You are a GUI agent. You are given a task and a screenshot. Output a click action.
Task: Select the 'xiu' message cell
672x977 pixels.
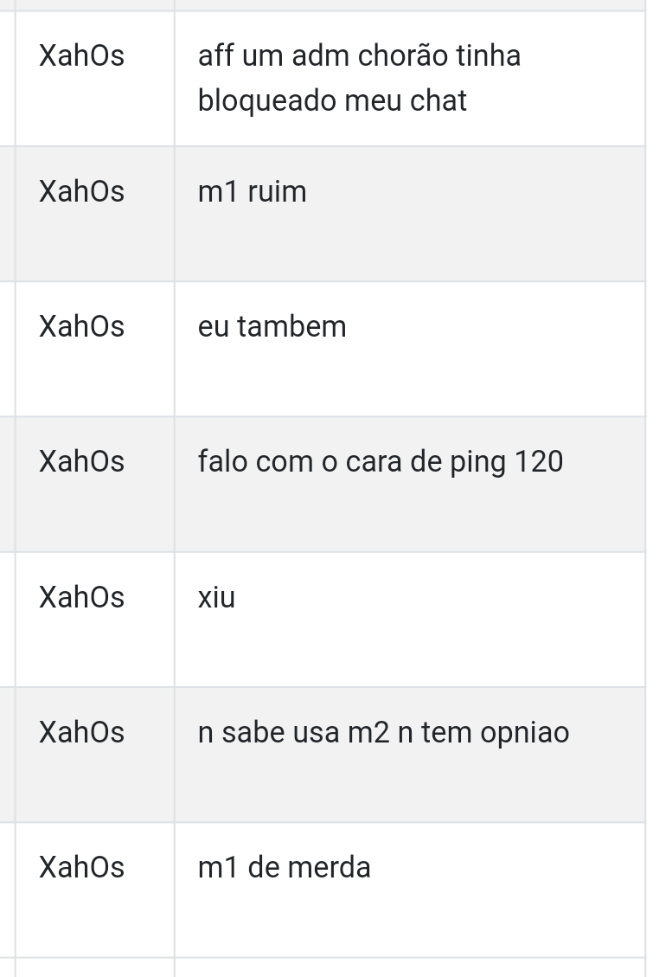(410, 620)
